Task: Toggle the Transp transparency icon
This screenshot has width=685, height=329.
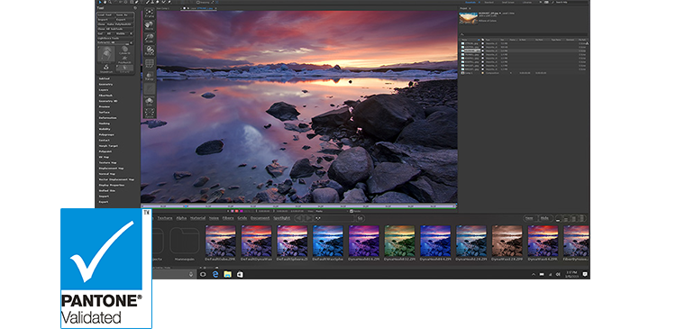Action: coord(150,76)
